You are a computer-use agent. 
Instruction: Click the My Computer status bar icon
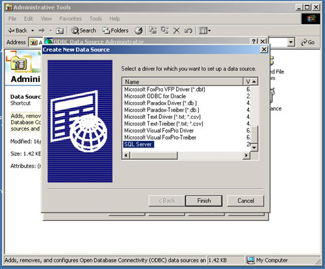[x=251, y=260]
